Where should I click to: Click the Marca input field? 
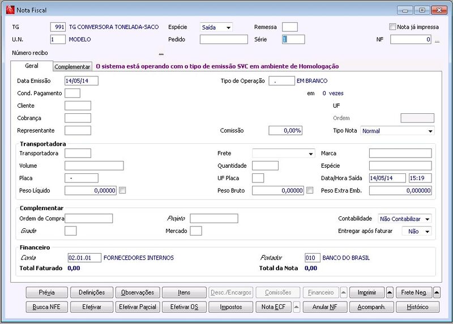point(400,153)
